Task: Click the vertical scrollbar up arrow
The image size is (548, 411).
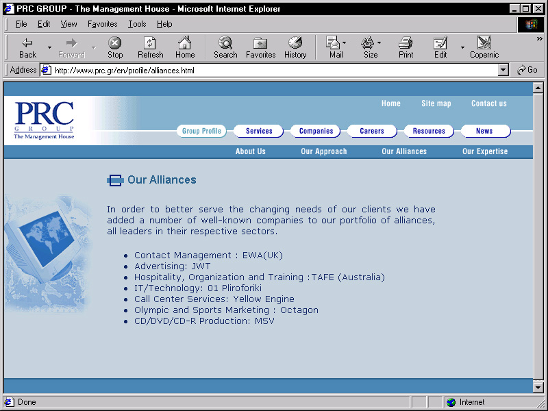Action: click(538, 88)
